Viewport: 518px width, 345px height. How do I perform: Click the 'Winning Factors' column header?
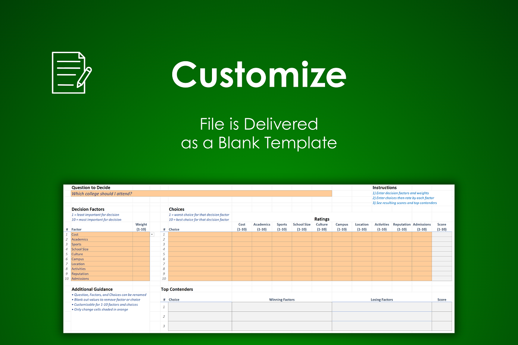coord(282,299)
